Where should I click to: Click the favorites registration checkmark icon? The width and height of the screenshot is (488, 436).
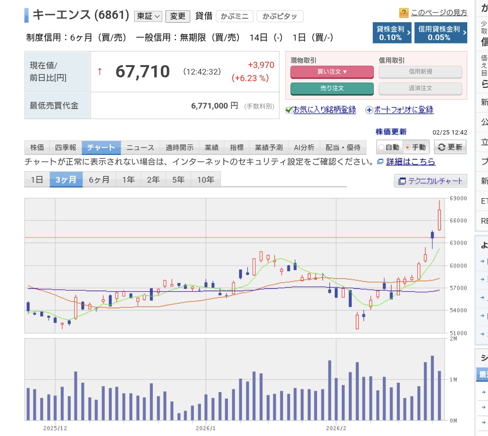(289, 110)
